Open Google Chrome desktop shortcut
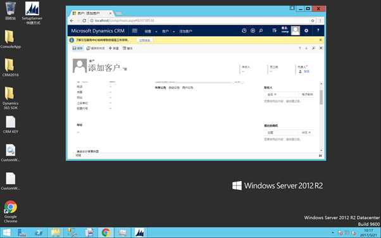Image resolution: width=381 pixels, height=238 pixels. tap(11, 211)
